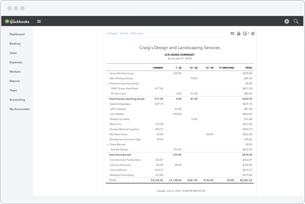The height and width of the screenshot is (204, 305).
Task: Print the A/R Aging report
Action: (x=239, y=33)
